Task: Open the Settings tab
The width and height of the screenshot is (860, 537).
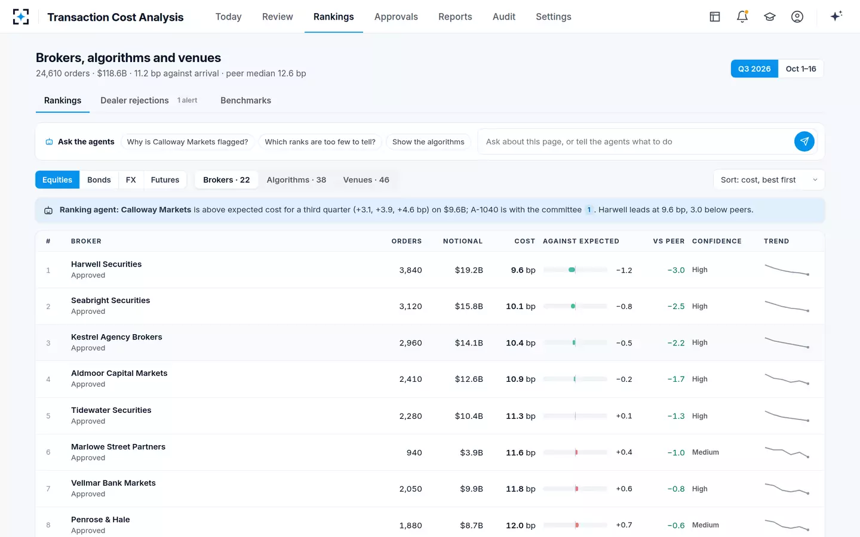Action: [x=554, y=17]
